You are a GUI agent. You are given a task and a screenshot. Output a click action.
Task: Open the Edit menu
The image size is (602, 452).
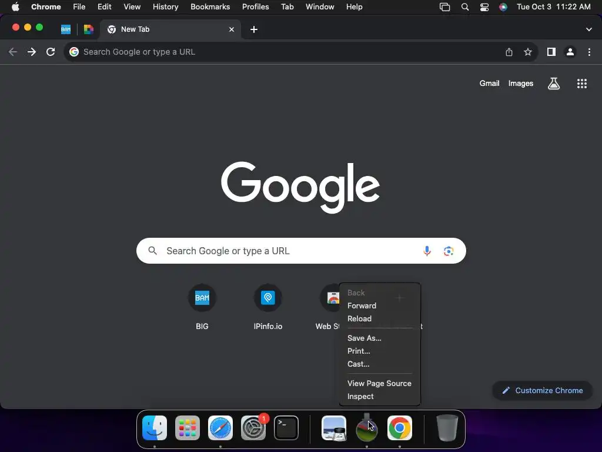104,7
